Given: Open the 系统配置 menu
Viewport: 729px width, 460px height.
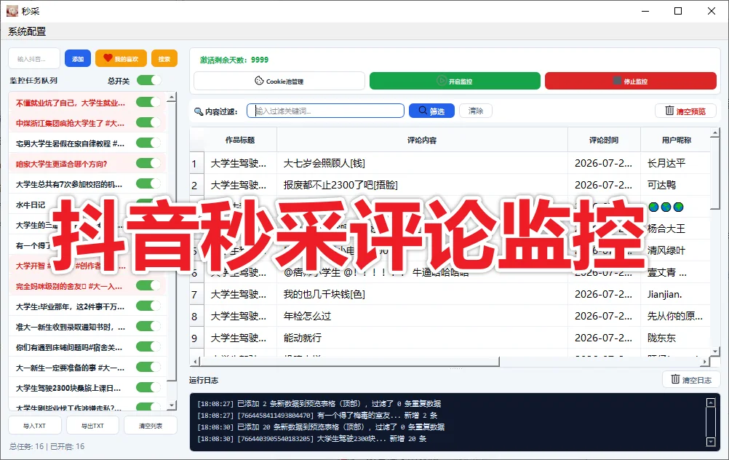Looking at the screenshot, I should [27, 31].
